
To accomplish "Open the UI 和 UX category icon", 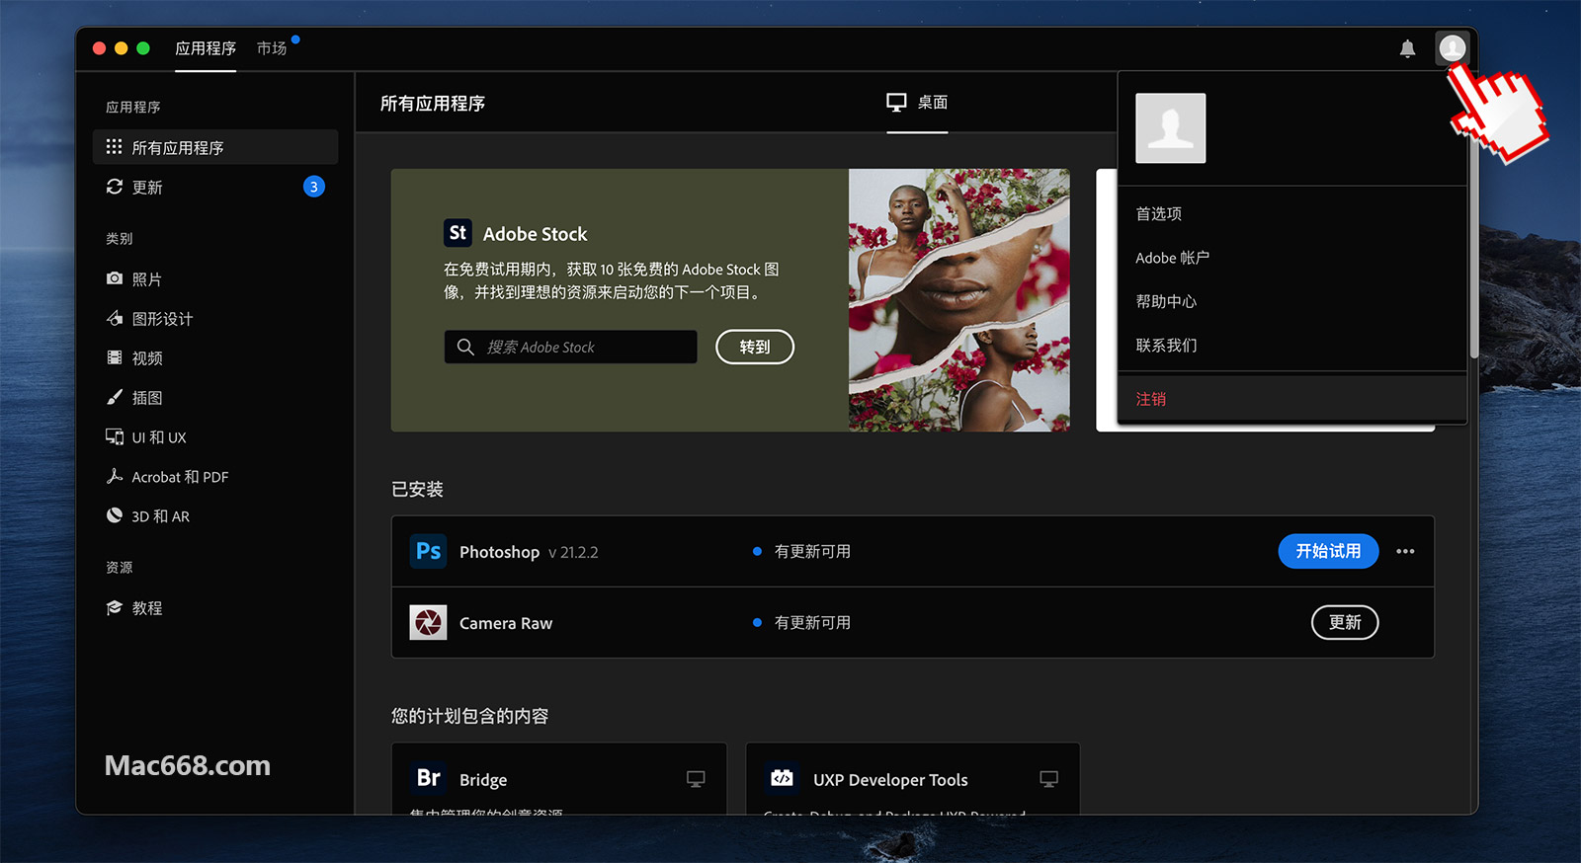I will 115,436.
